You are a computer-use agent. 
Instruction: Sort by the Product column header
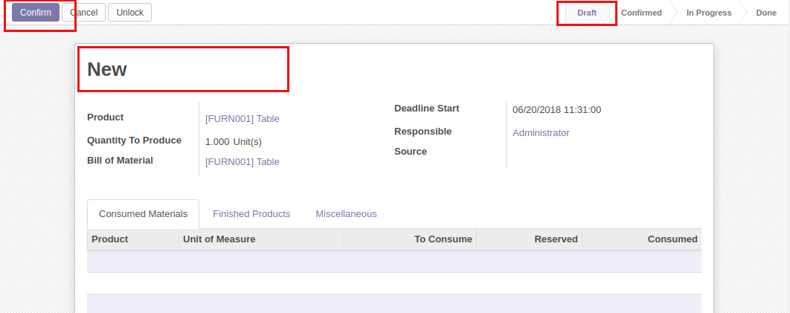[x=109, y=239]
